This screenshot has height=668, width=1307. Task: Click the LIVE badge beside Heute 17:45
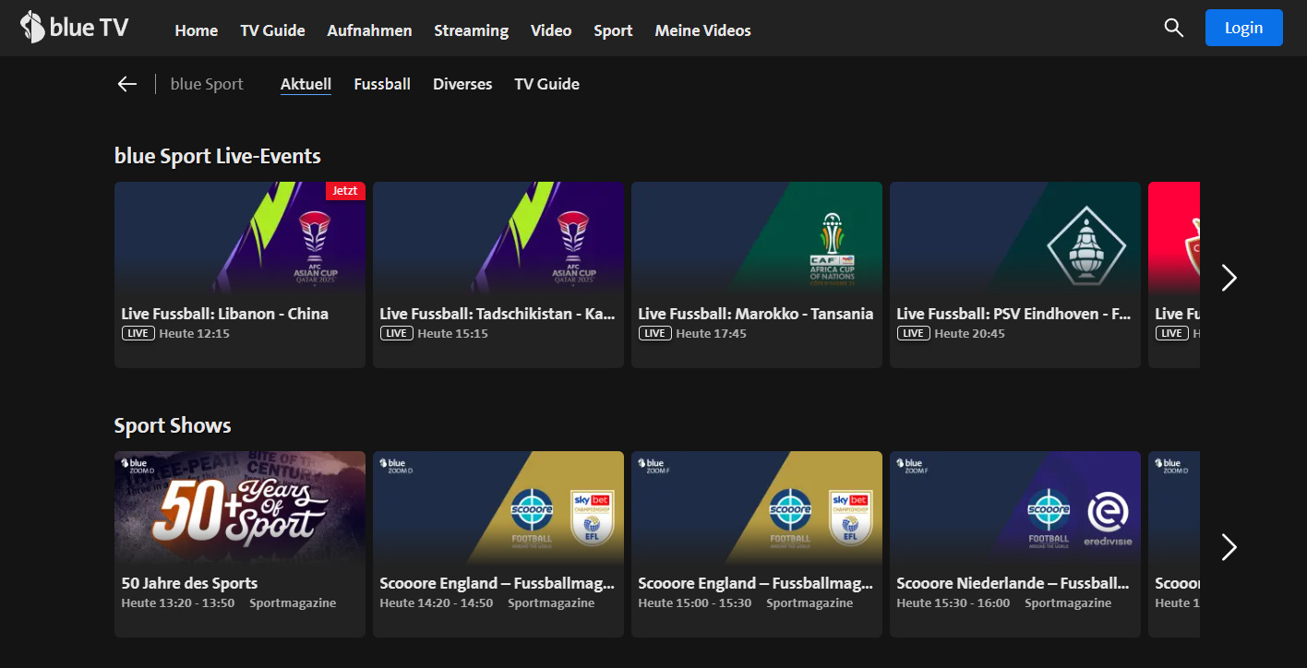[x=654, y=333]
